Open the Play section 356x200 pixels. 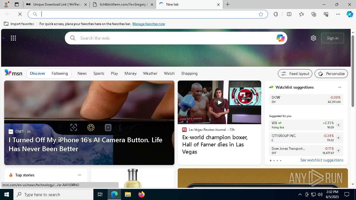(114, 73)
